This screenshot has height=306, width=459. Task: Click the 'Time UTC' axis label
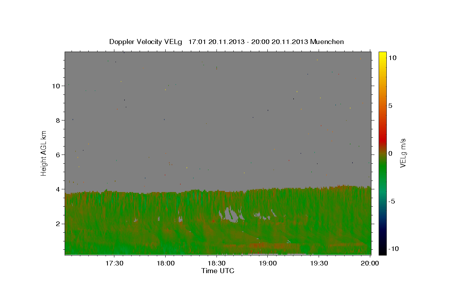(218, 271)
